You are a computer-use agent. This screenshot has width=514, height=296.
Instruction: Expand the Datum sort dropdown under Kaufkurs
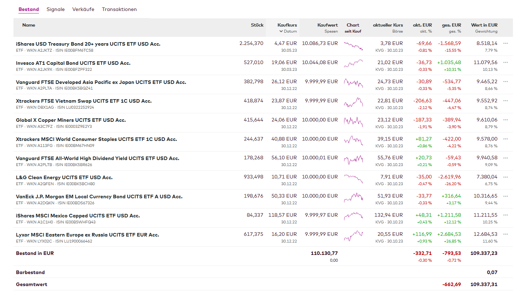coord(288,31)
